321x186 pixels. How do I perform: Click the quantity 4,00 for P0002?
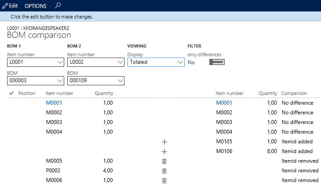click(x=108, y=171)
